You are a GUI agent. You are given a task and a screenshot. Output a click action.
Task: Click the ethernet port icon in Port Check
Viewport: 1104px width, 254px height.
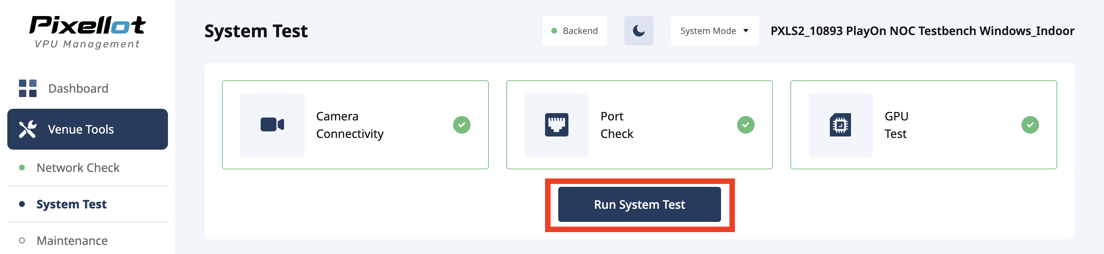(556, 125)
